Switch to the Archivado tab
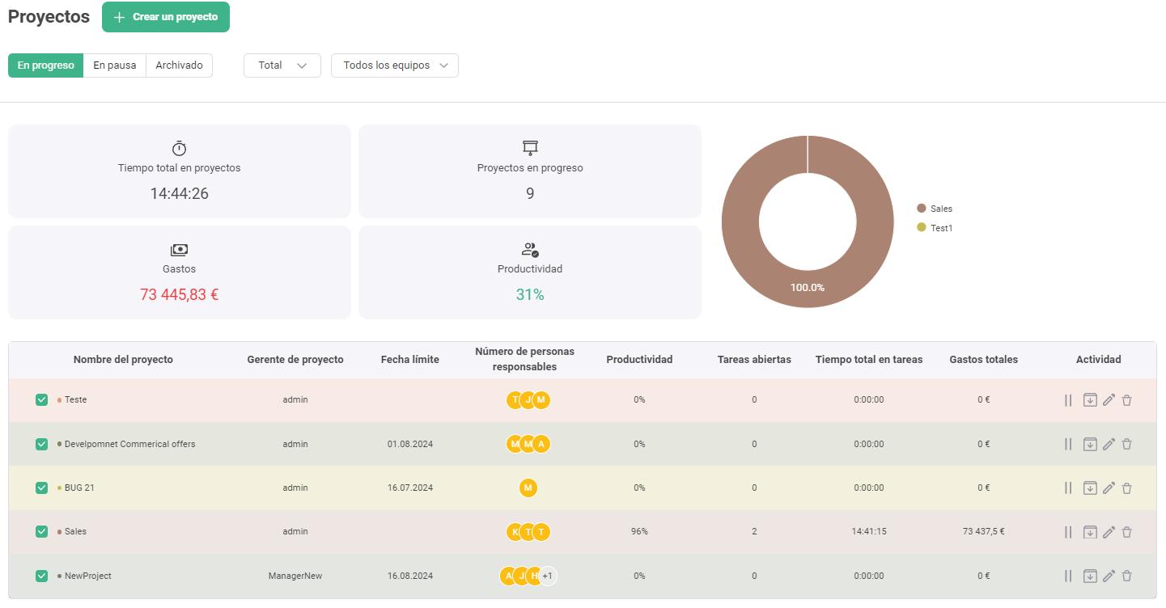This screenshot has width=1166, height=608. pyautogui.click(x=179, y=65)
